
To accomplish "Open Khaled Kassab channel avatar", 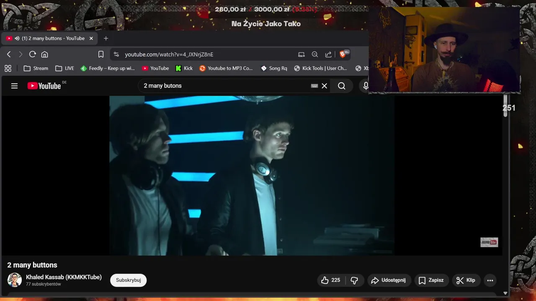I will click(14, 280).
